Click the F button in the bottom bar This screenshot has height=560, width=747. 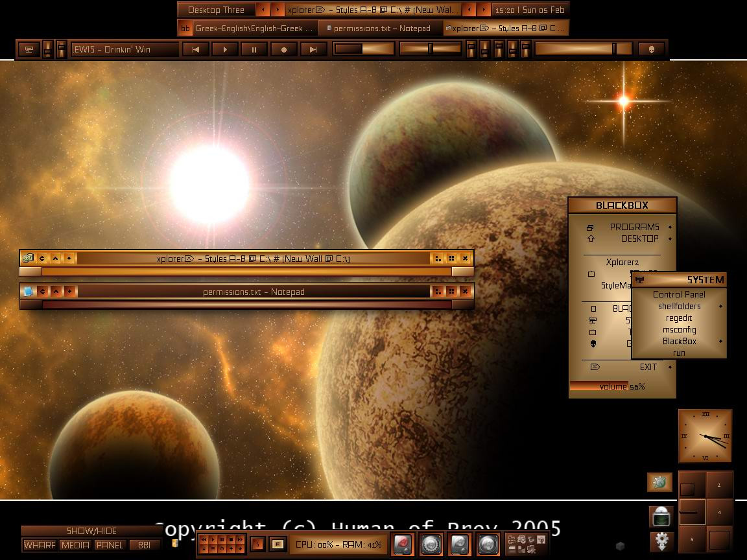coord(278,544)
